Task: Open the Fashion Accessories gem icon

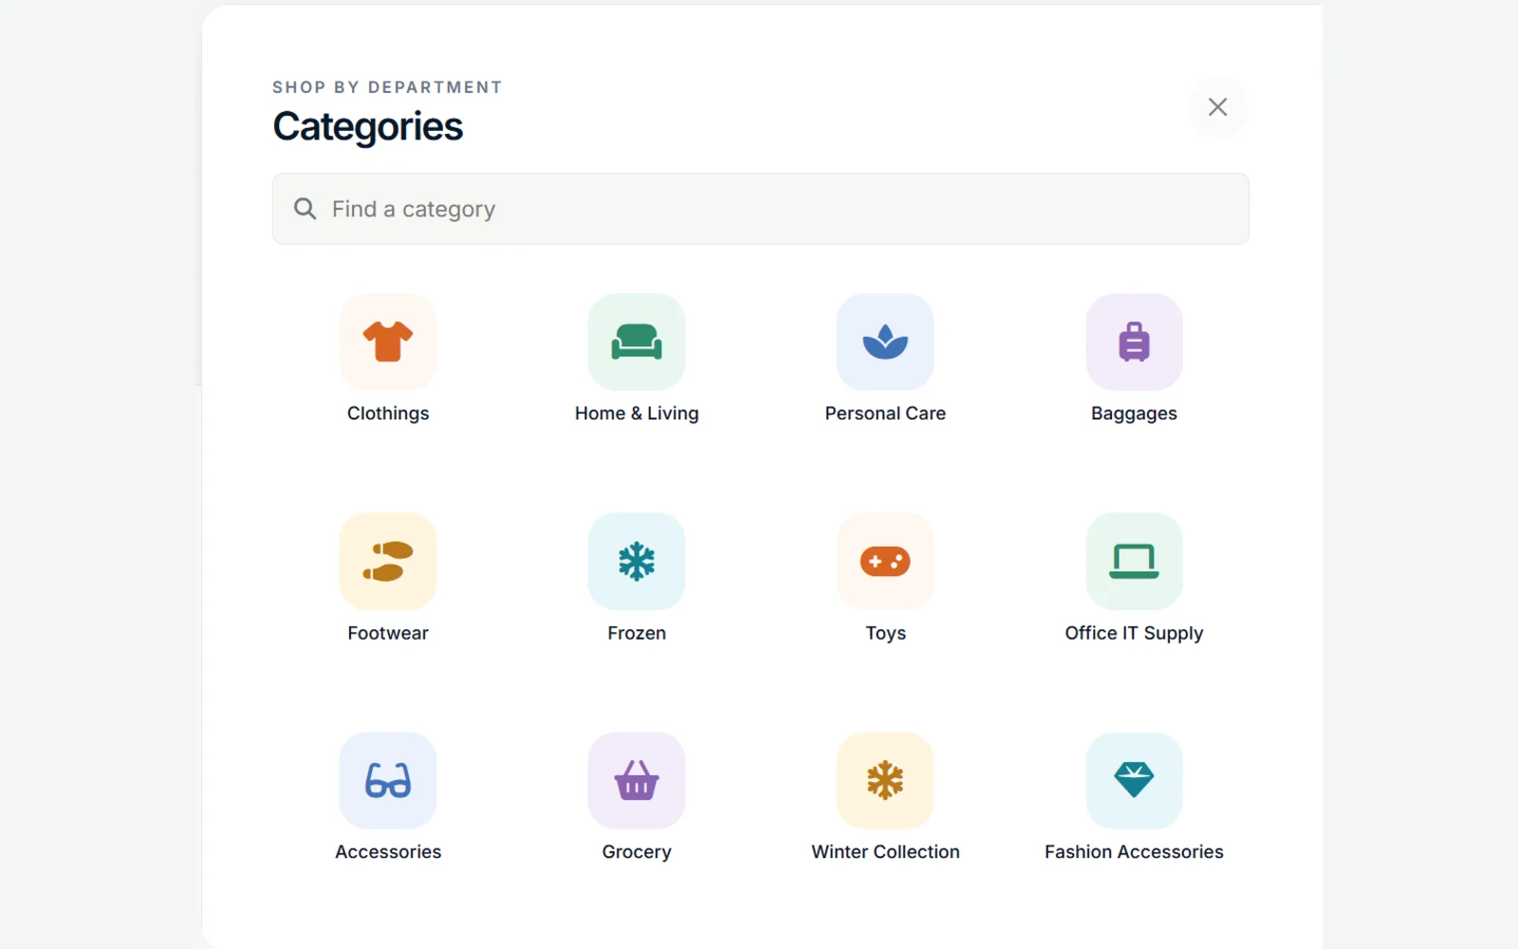Action: click(x=1134, y=780)
